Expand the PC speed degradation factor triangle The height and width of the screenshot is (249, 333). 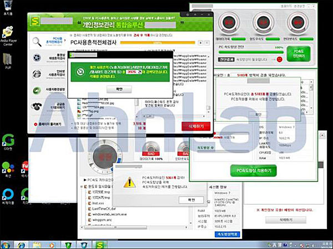85,180
